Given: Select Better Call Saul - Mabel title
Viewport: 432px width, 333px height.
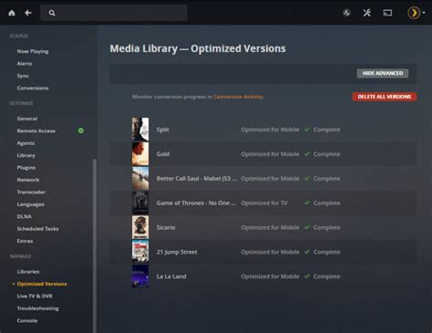Looking at the screenshot, I should 196,179.
